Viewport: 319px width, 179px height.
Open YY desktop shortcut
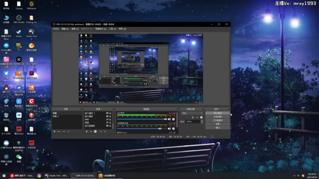tap(19, 47)
